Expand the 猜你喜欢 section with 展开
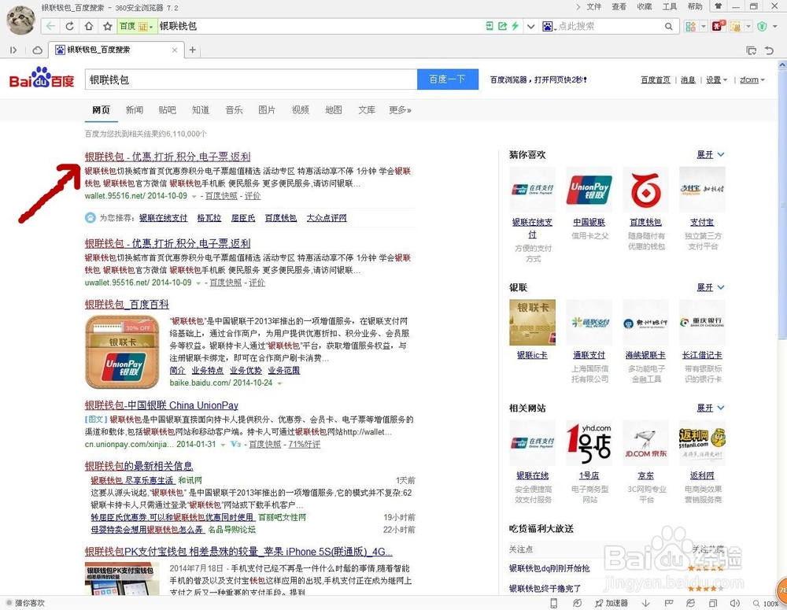 point(710,154)
